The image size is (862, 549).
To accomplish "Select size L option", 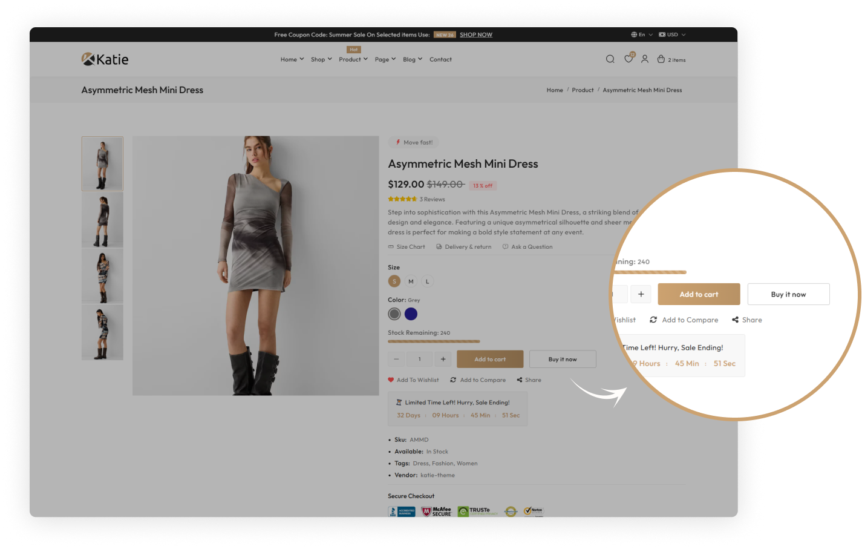I will point(428,281).
